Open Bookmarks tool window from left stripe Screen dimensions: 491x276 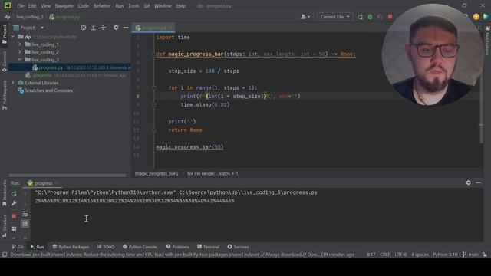(x=4, y=194)
